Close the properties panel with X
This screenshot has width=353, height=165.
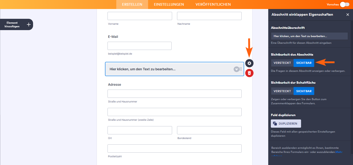[348, 15]
